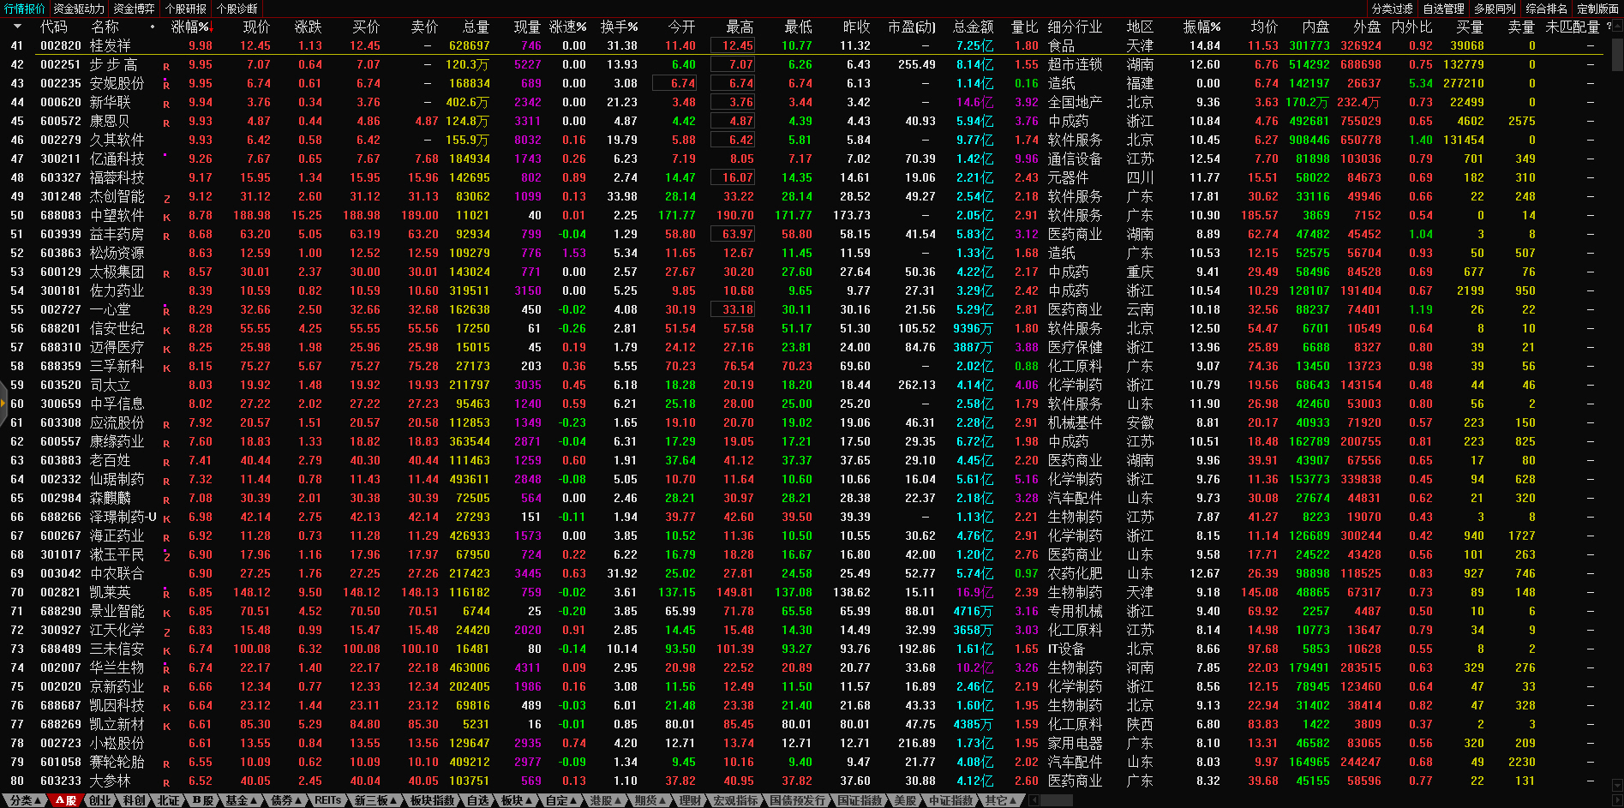Click the left scroll arrow after the bottom tabs

[1034, 800]
